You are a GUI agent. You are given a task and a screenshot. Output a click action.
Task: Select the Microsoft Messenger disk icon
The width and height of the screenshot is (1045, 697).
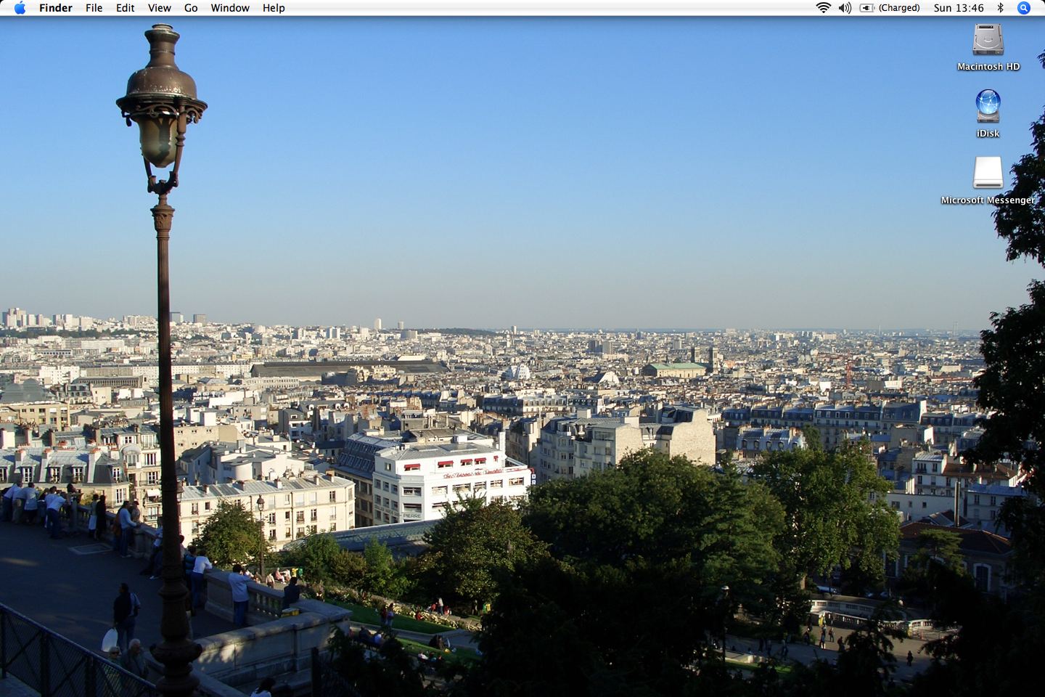[x=988, y=173]
